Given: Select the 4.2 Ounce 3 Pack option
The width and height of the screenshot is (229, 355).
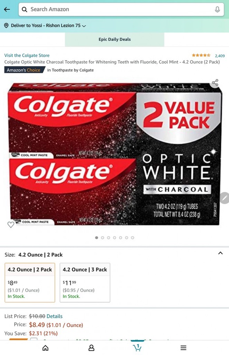Looking at the screenshot, I should 85,283.
